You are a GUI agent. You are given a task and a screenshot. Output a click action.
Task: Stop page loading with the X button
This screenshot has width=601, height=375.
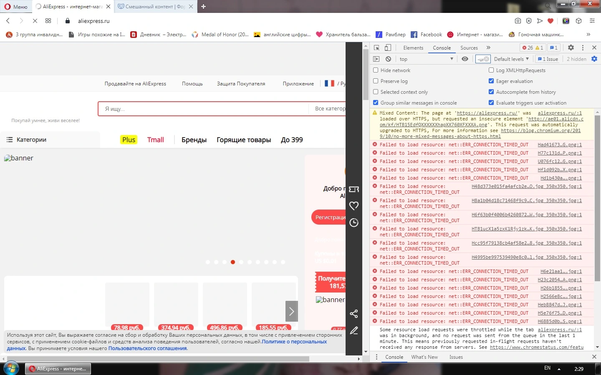[35, 21]
